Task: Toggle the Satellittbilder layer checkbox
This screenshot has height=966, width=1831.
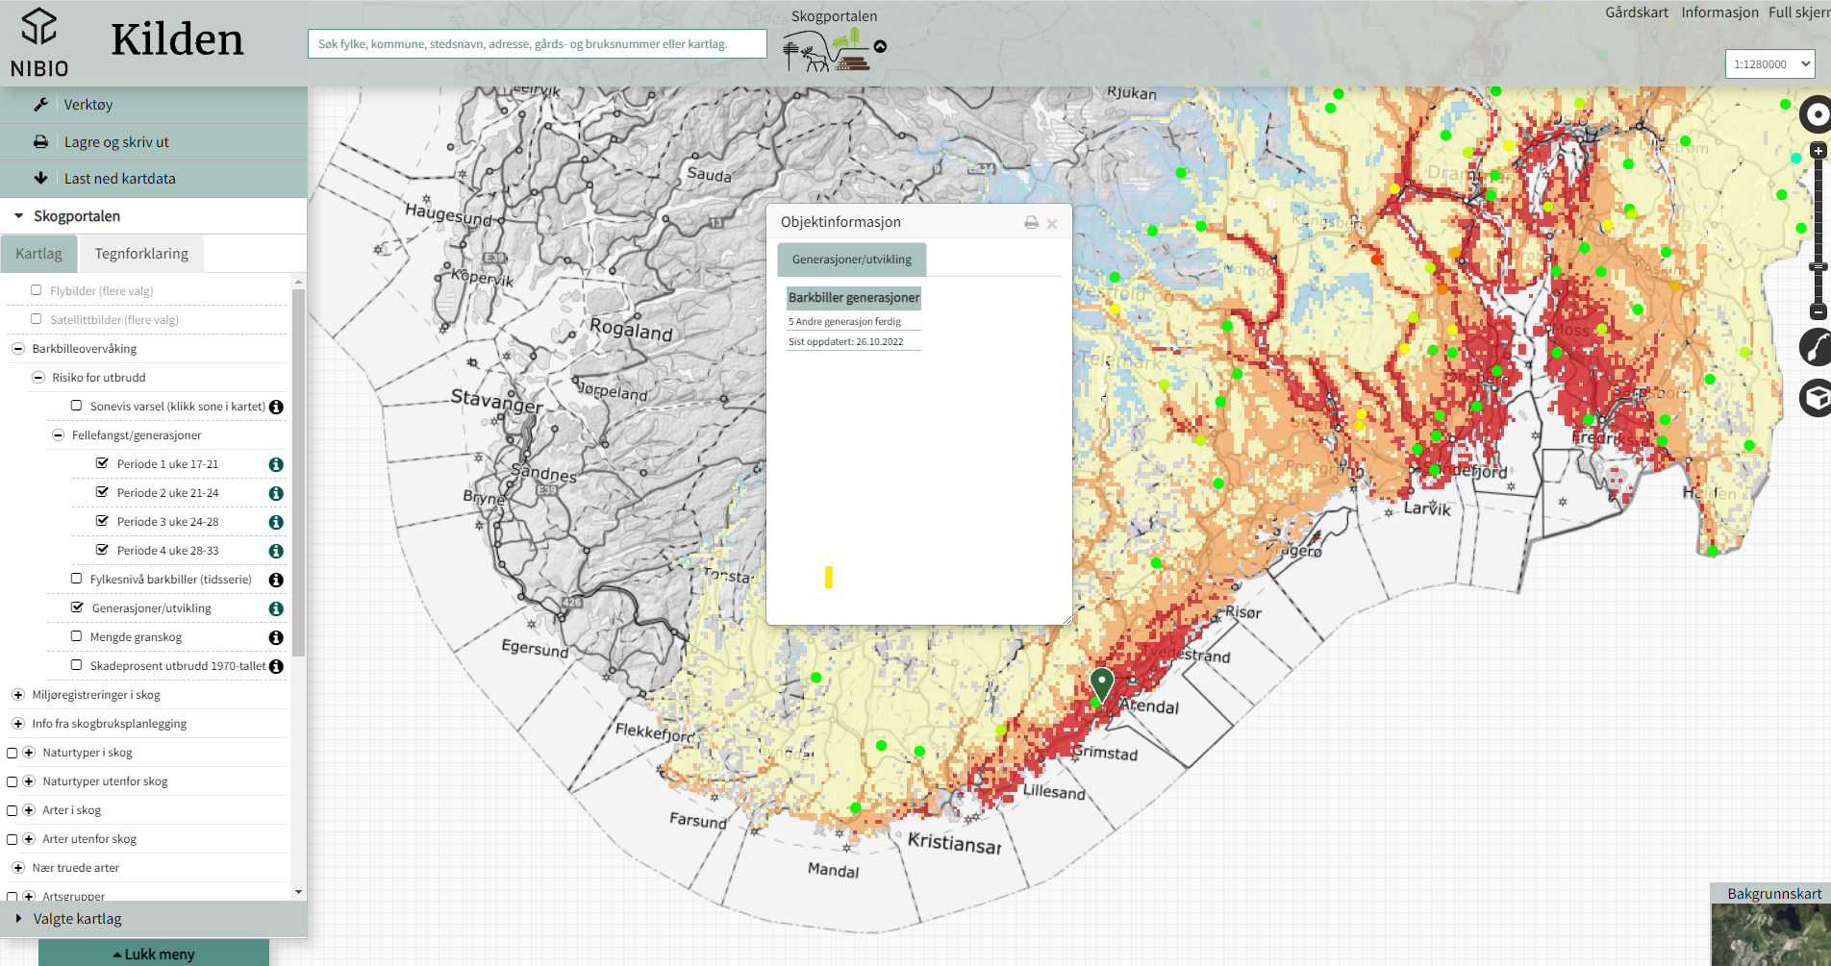Action: click(x=37, y=319)
